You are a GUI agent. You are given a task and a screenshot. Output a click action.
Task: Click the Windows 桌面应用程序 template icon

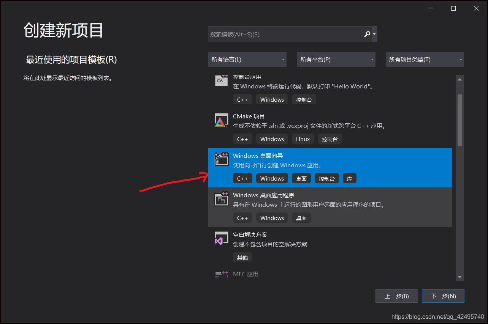click(222, 198)
